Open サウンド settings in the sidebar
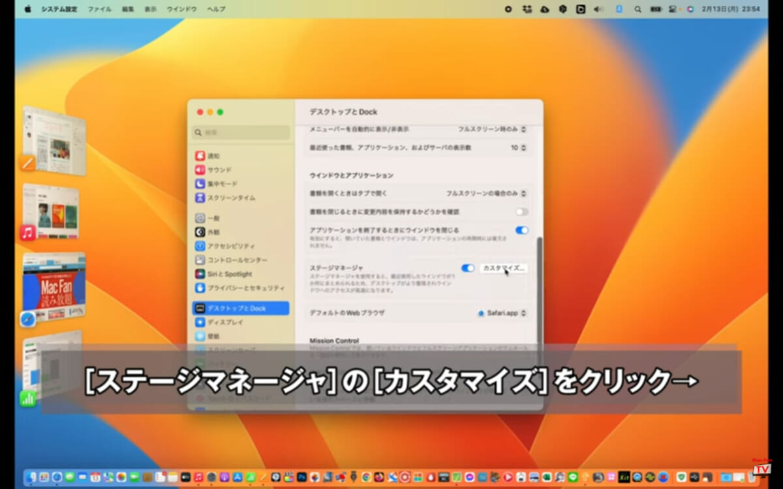 tap(241, 170)
